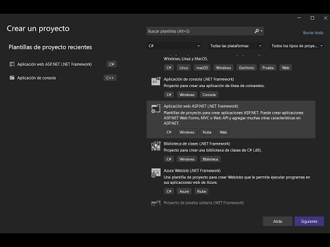Open the Todas las plataformas dropdown

click(x=235, y=46)
